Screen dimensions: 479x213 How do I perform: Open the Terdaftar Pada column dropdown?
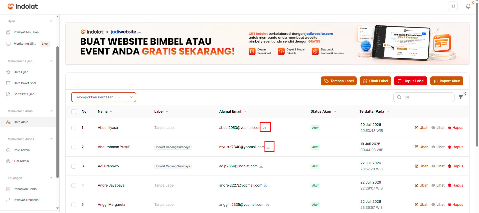pyautogui.click(x=388, y=112)
